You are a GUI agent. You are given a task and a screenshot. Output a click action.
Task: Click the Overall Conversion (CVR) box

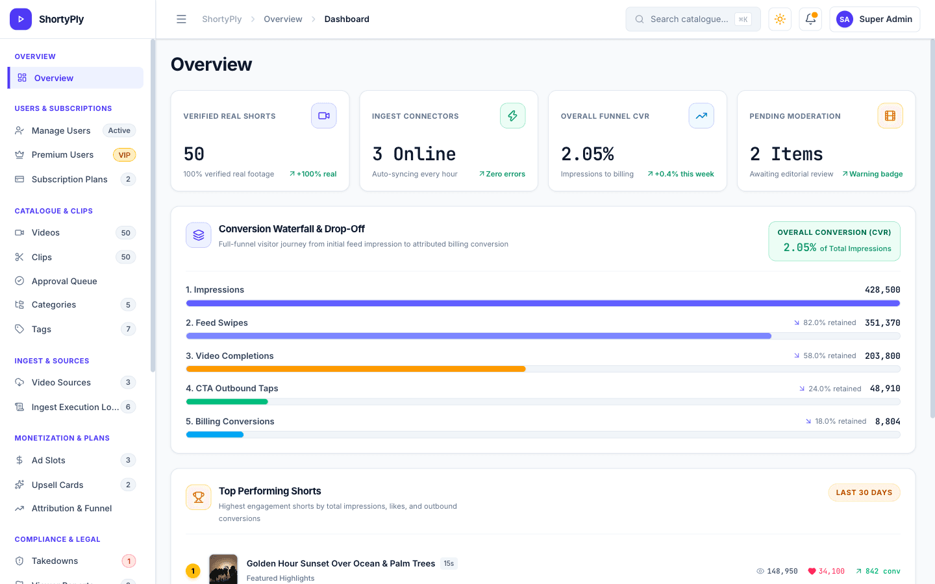834,241
